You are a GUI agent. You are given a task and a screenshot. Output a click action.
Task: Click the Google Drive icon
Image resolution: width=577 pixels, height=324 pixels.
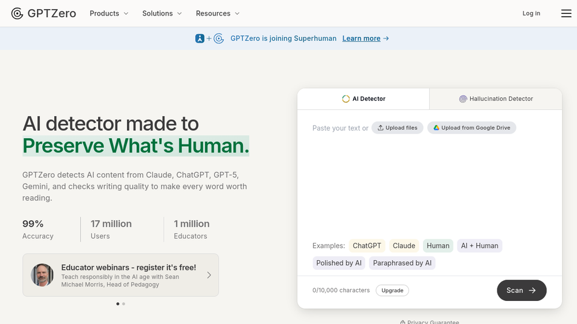[436, 128]
